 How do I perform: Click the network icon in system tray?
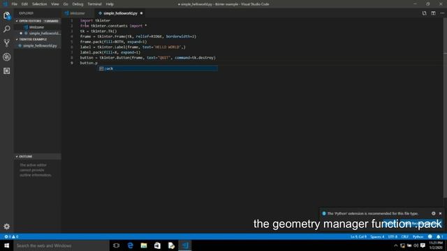click(402, 245)
